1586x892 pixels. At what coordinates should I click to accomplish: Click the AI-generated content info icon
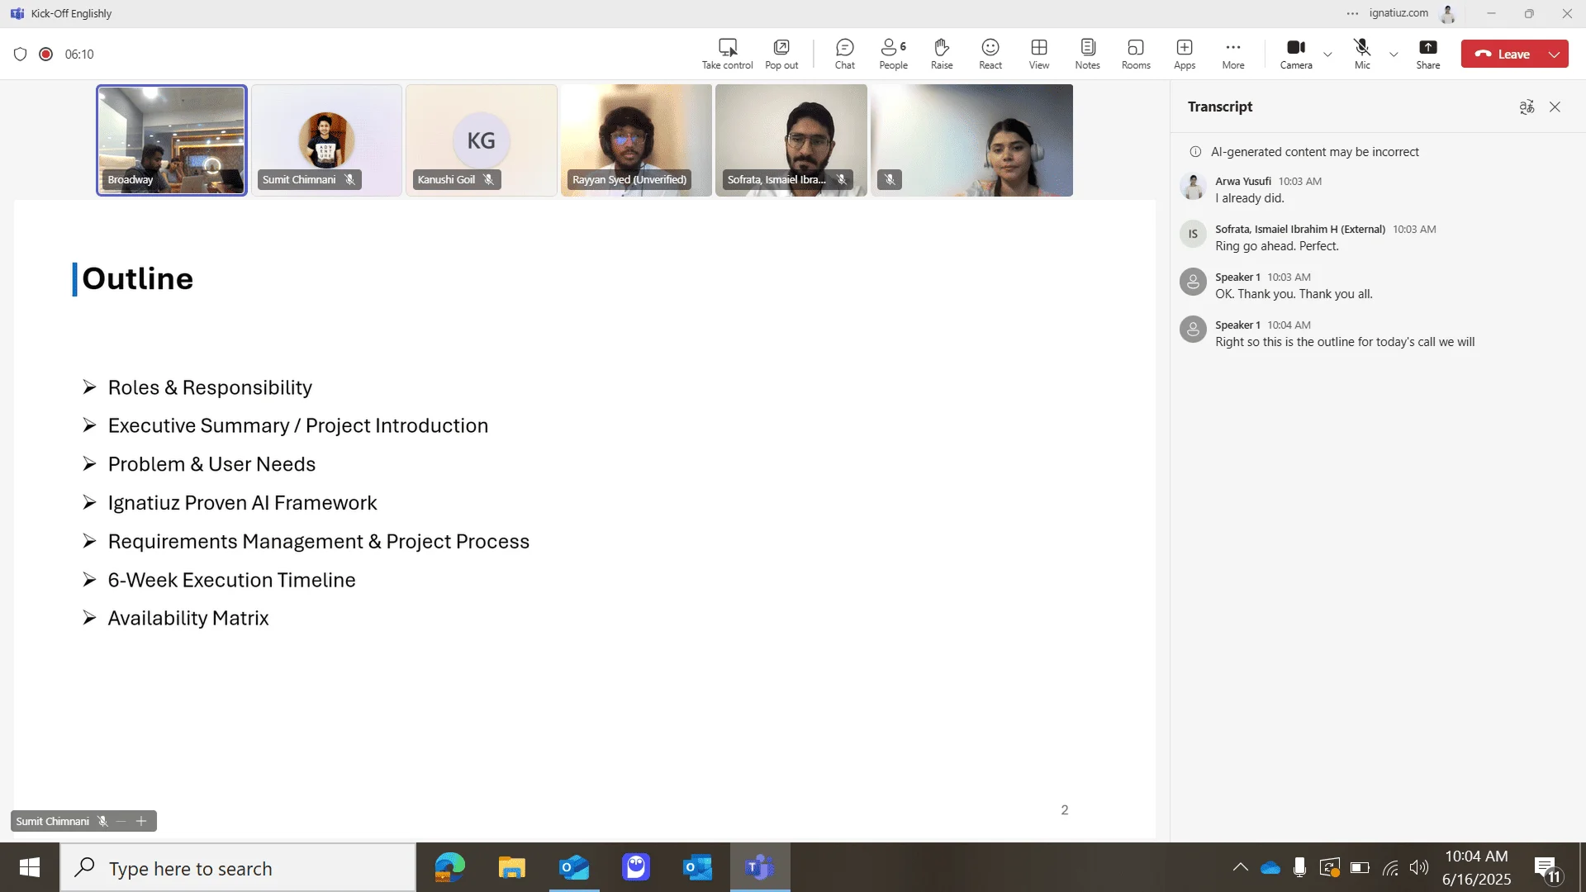click(x=1195, y=152)
